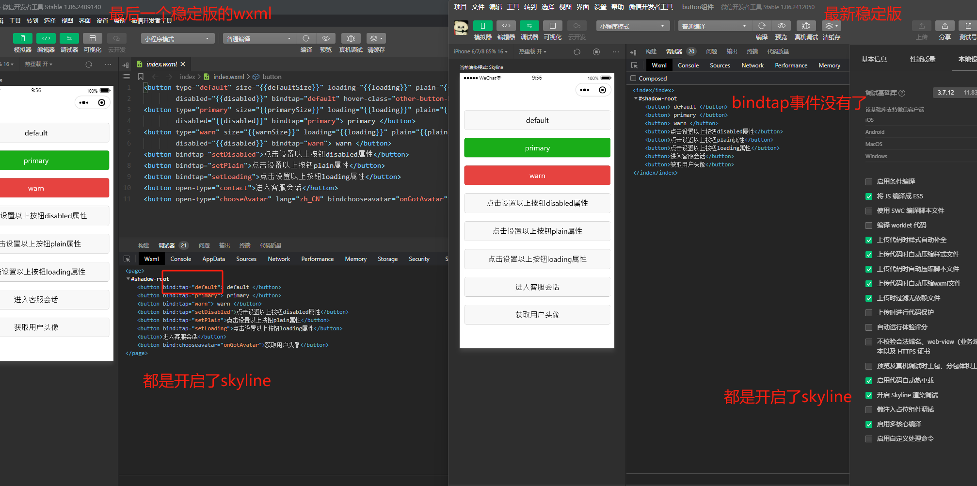Enable 启用自定义处理命令 checkbox
The height and width of the screenshot is (486, 977).
click(x=869, y=439)
